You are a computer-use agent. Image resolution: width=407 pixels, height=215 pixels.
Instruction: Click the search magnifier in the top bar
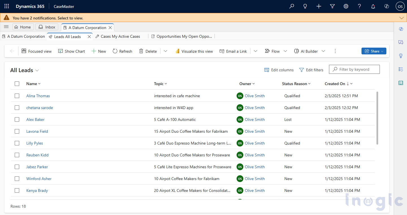(x=292, y=6)
